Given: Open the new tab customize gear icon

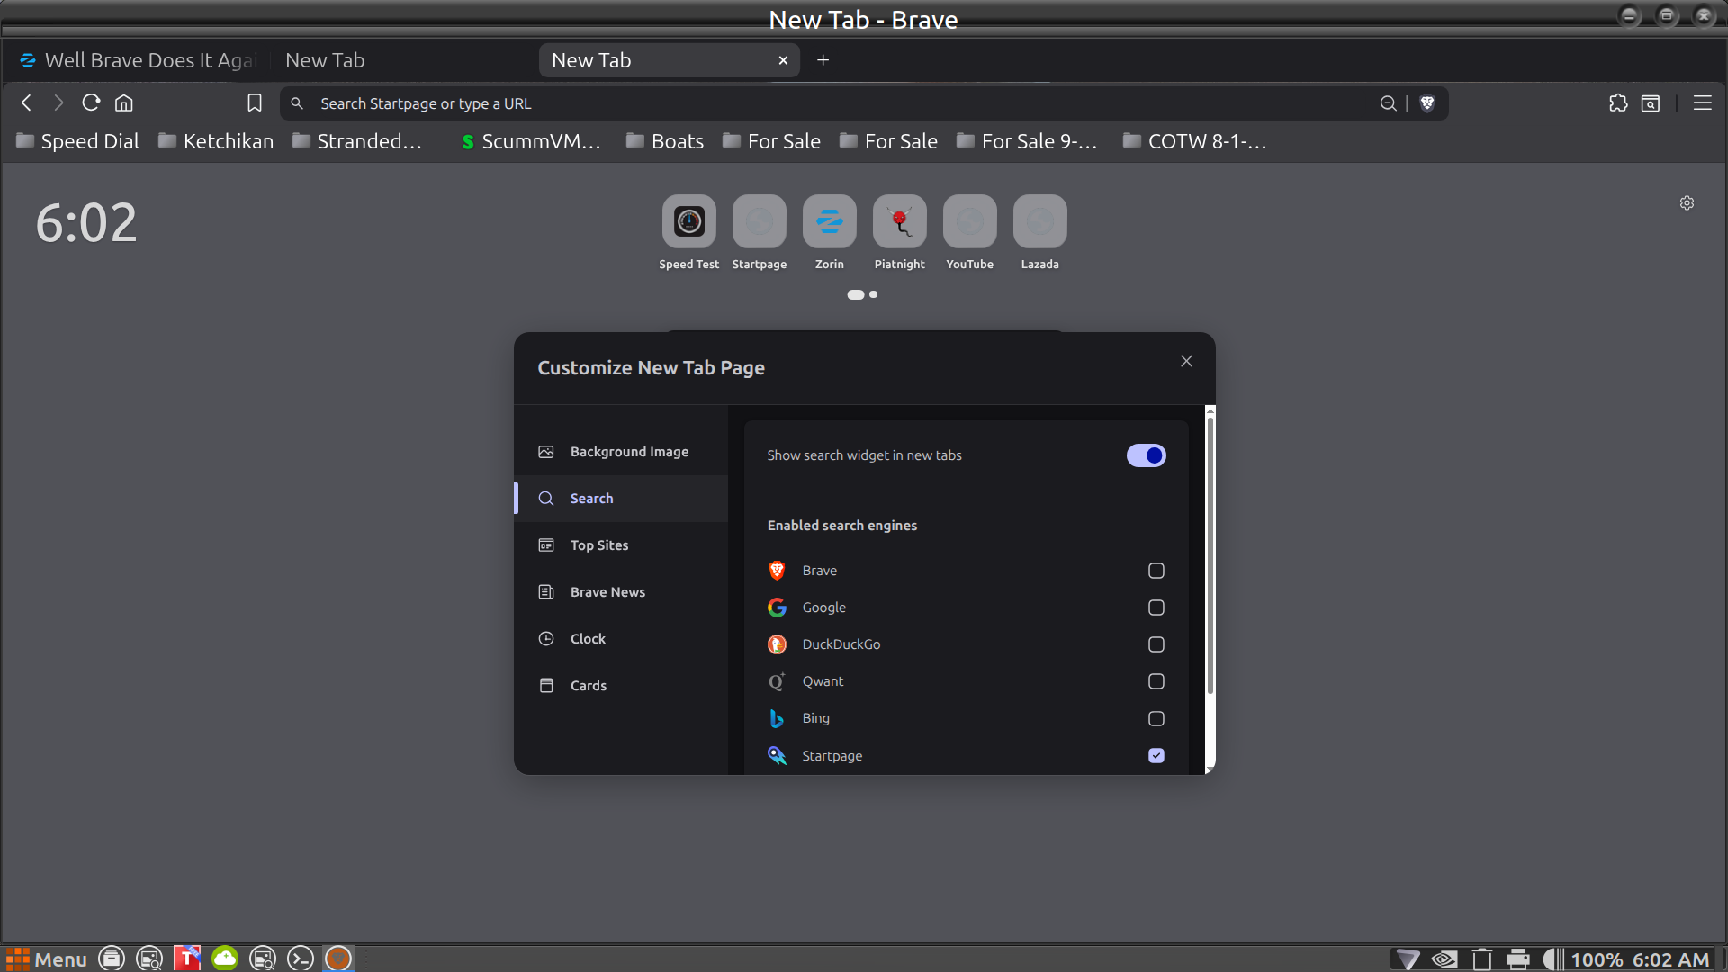Looking at the screenshot, I should click(x=1687, y=203).
